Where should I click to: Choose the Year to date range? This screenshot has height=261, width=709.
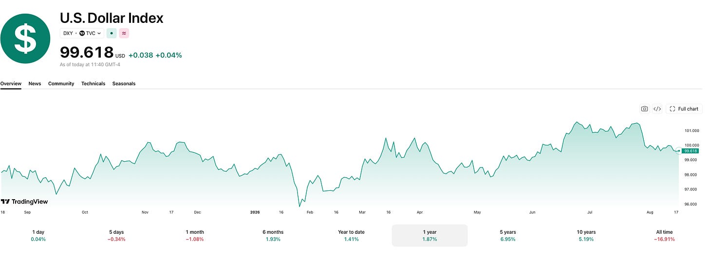point(351,236)
